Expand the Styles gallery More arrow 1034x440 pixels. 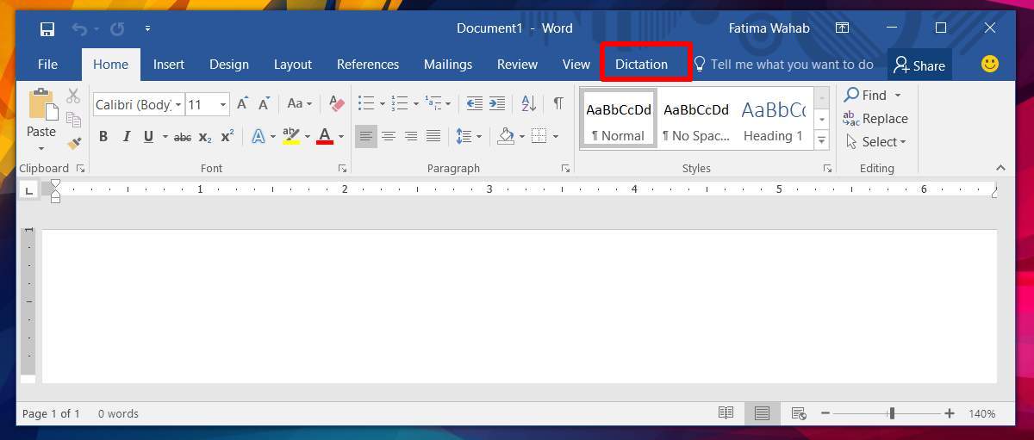(x=822, y=140)
